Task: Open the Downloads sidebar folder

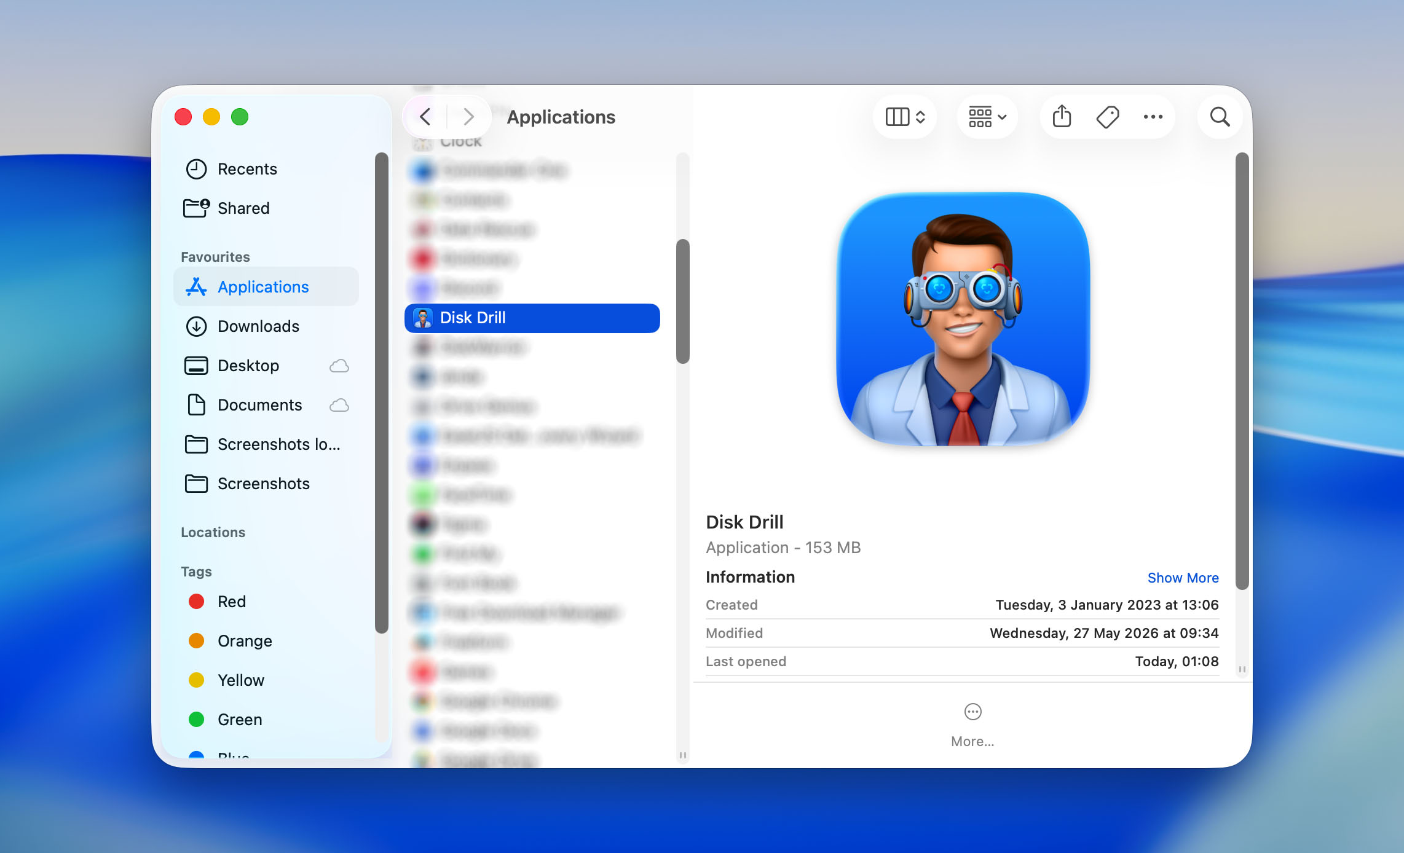Action: tap(266, 326)
